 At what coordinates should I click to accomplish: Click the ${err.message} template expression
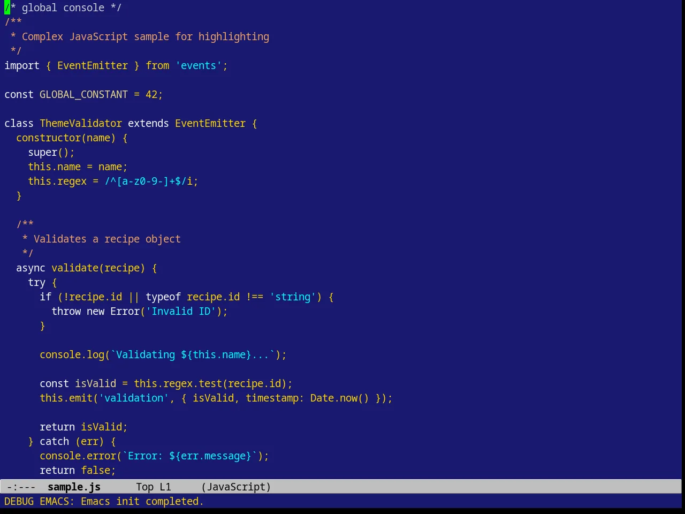coord(210,456)
